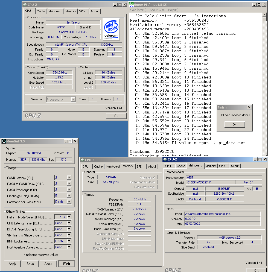The image size is (268, 272).
Task: Open Calculate(C) menu in Super PI
Action: 138,10
